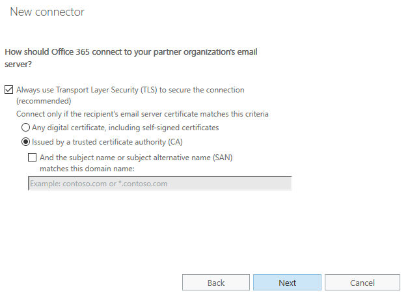Screen dimensions: 410x295
Task: Toggle the Always use TLS checkbox
Action: pyautogui.click(x=8, y=90)
